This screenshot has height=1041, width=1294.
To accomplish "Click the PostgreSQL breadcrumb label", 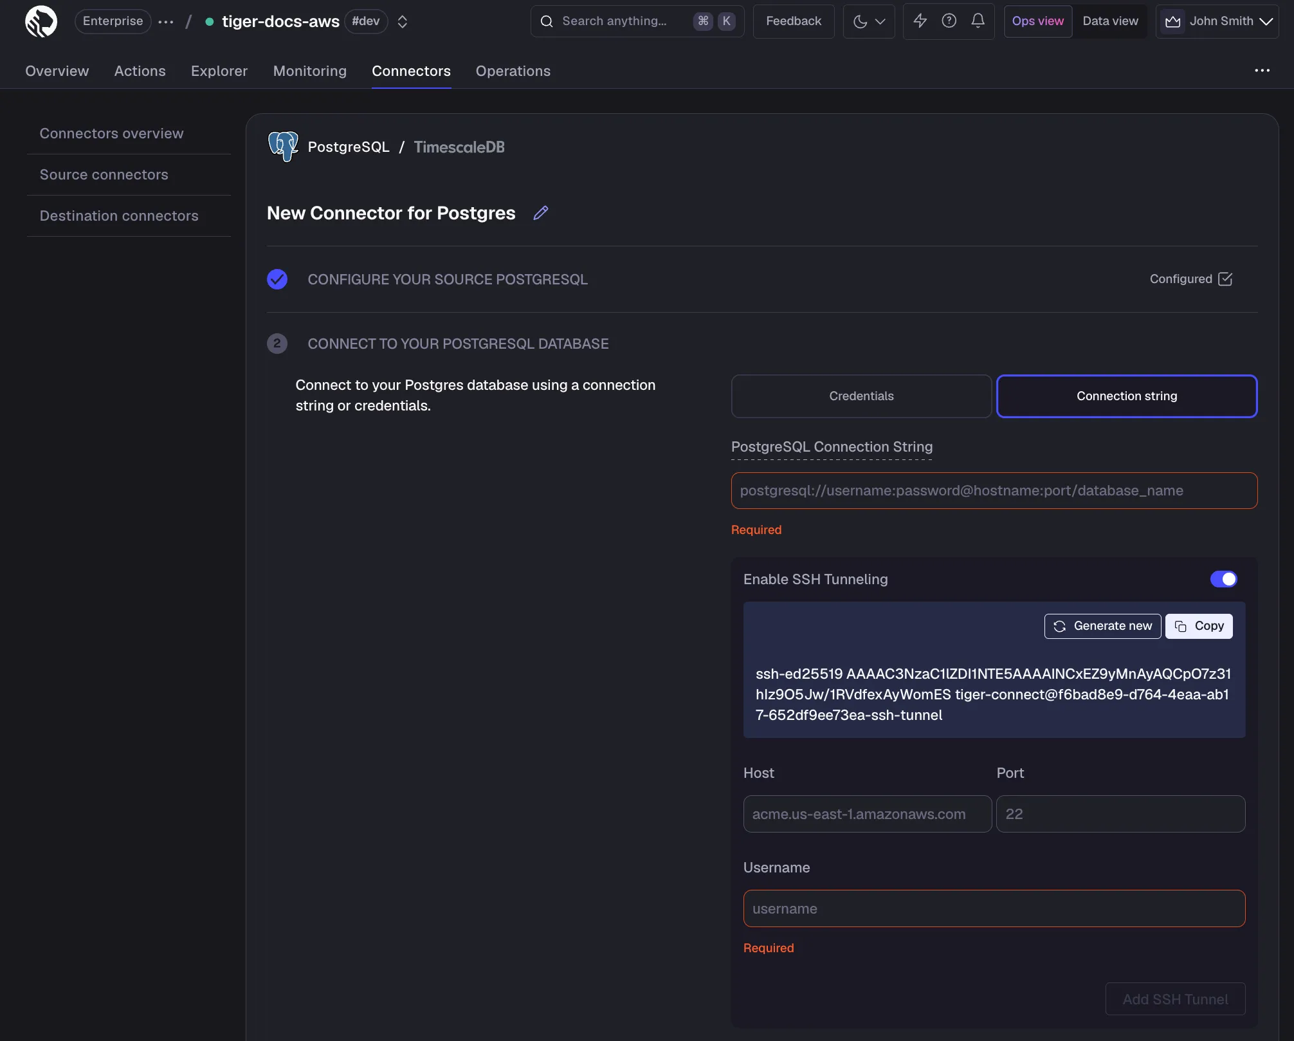I will [349, 147].
